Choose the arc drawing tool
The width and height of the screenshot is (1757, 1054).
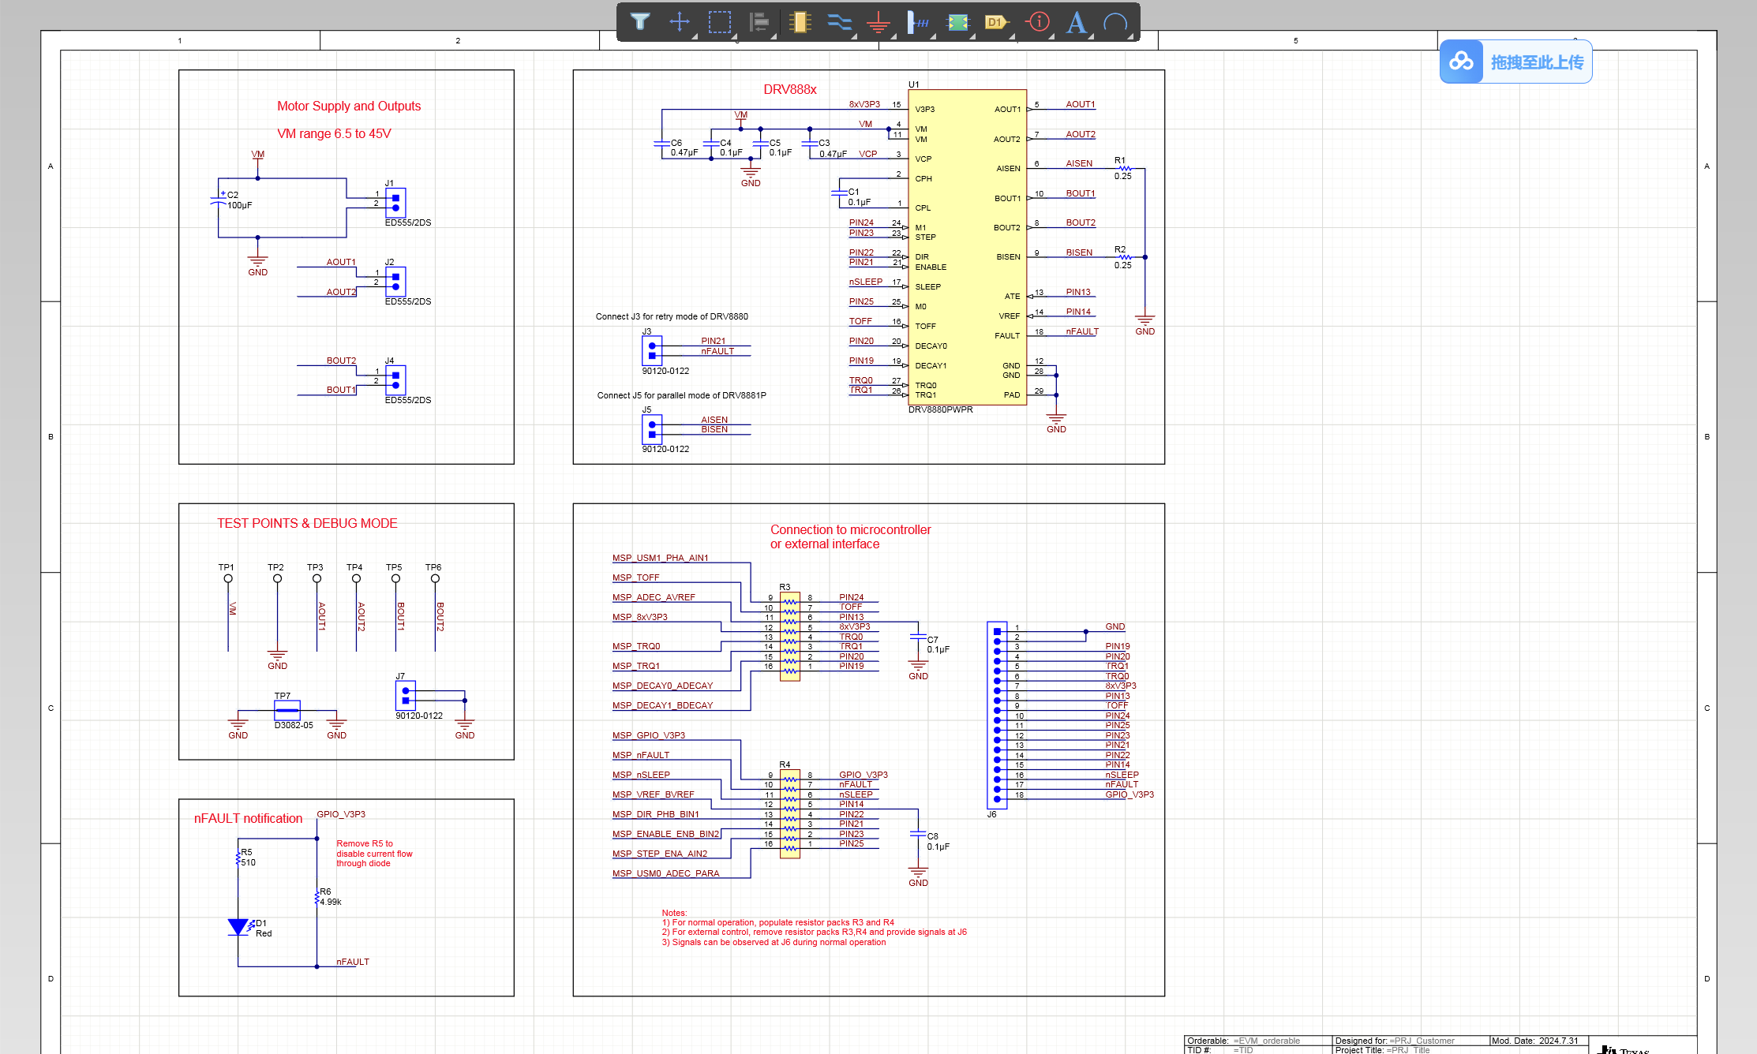(x=1115, y=22)
